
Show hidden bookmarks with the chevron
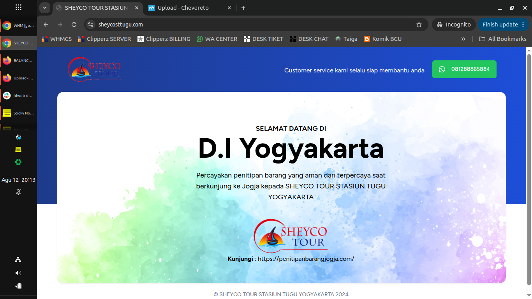(463, 39)
